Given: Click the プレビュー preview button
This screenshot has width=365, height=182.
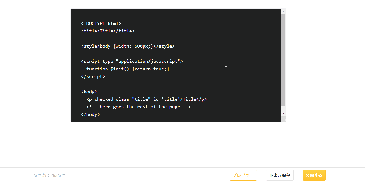Looking at the screenshot, I should [x=243, y=175].
